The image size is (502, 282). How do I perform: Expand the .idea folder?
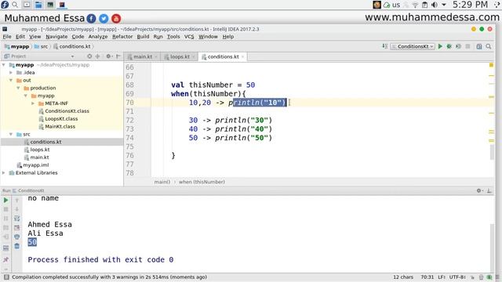click(11, 73)
